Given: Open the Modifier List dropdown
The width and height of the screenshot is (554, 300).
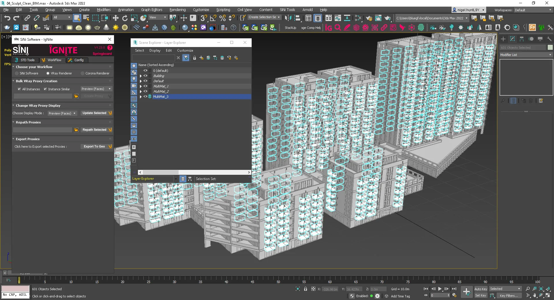Looking at the screenshot, I should pyautogui.click(x=526, y=55).
